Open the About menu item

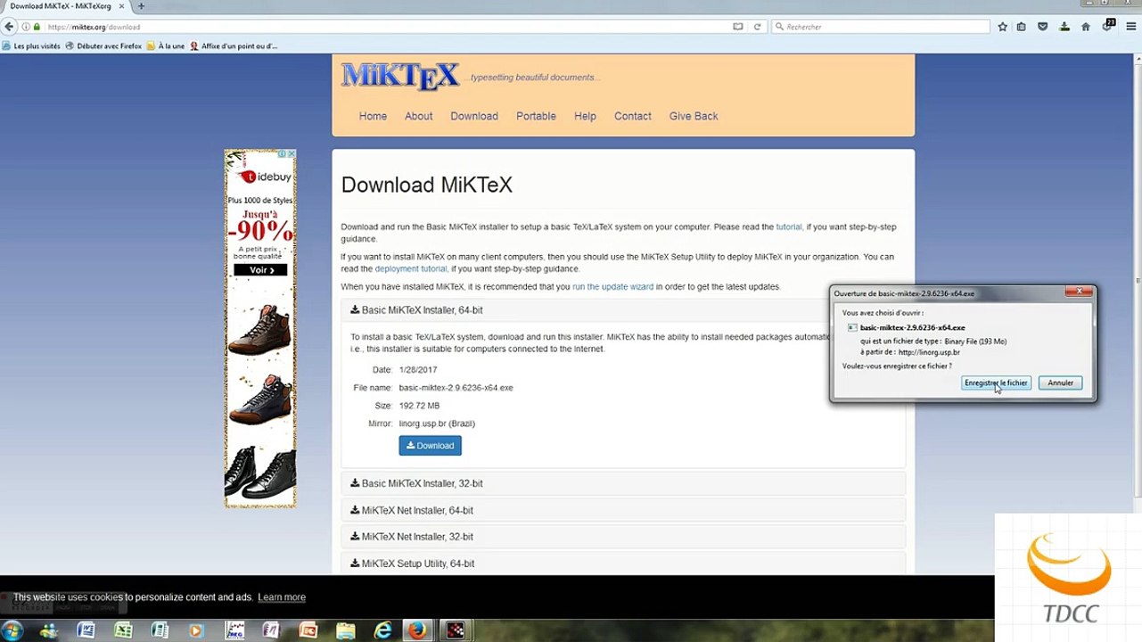pos(418,116)
